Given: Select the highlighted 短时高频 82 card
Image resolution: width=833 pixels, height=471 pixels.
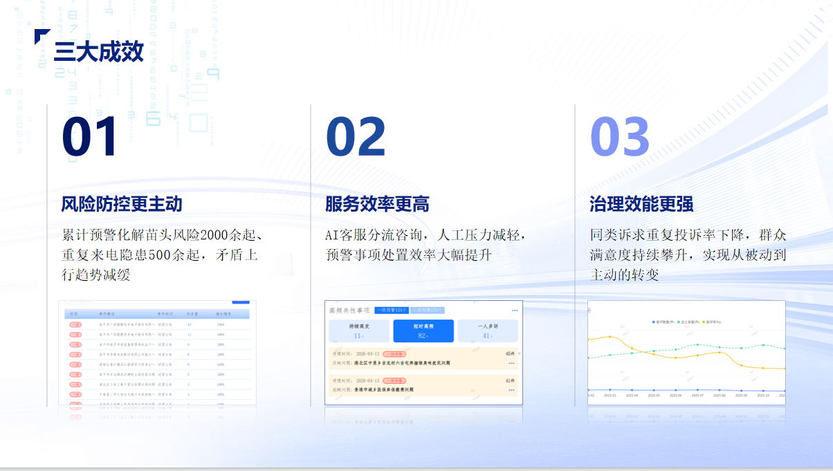Looking at the screenshot, I should point(423,331).
